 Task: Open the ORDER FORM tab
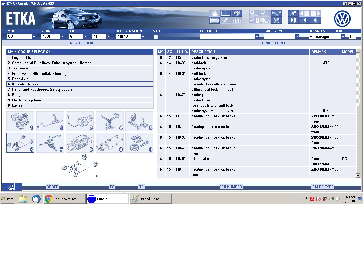[273, 43]
